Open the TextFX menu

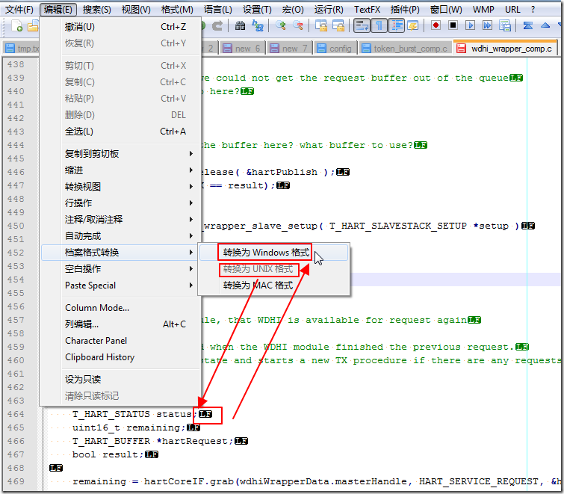pos(367,10)
